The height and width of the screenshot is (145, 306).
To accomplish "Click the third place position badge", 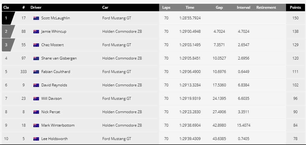I will tap(7, 45).
